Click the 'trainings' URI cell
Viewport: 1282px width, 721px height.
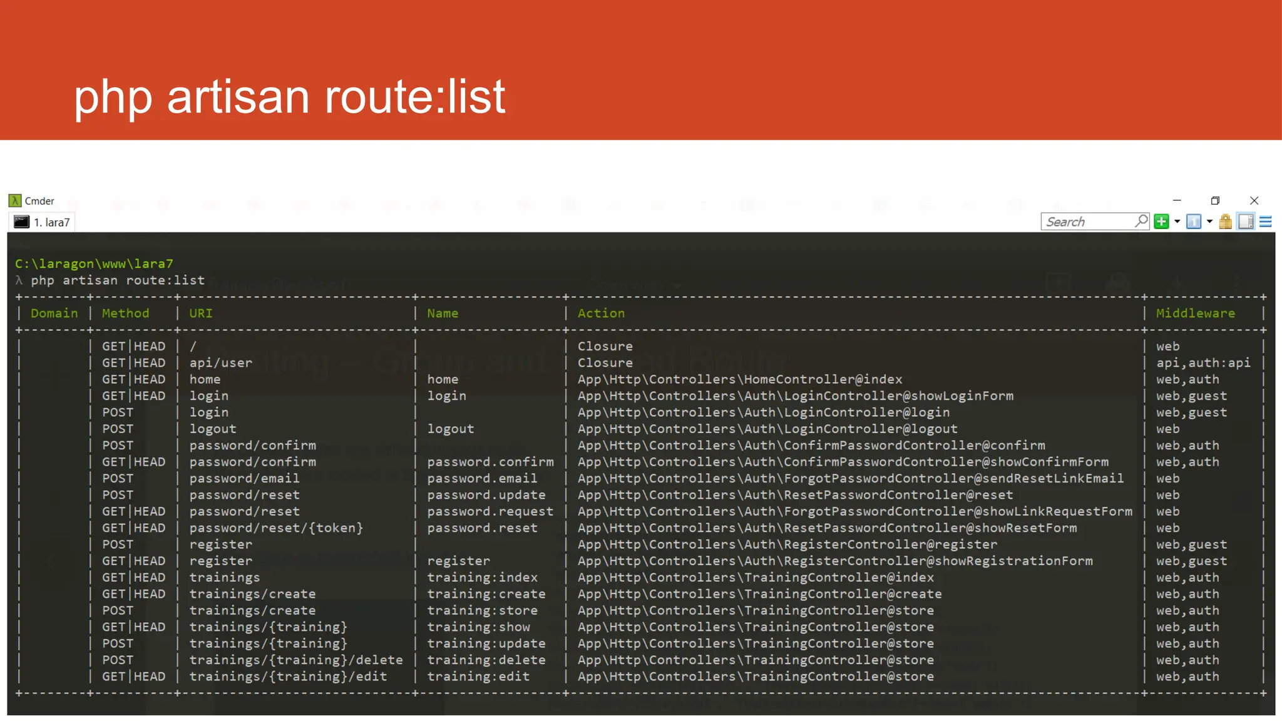click(225, 577)
